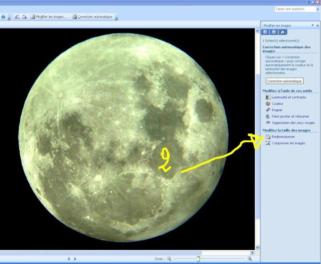Open the question box dropdown arrow
Screen dimensions: 321x264
pyautogui.click(x=318, y=9)
